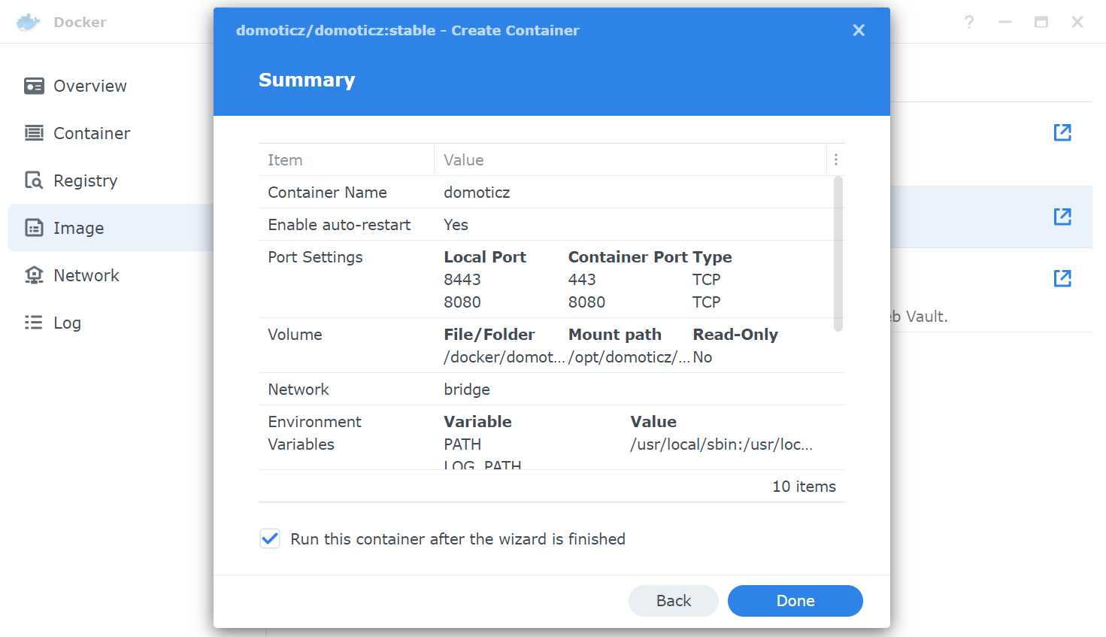This screenshot has height=637, width=1106.
Task: Click the Network sidebar icon
Action: (x=34, y=275)
